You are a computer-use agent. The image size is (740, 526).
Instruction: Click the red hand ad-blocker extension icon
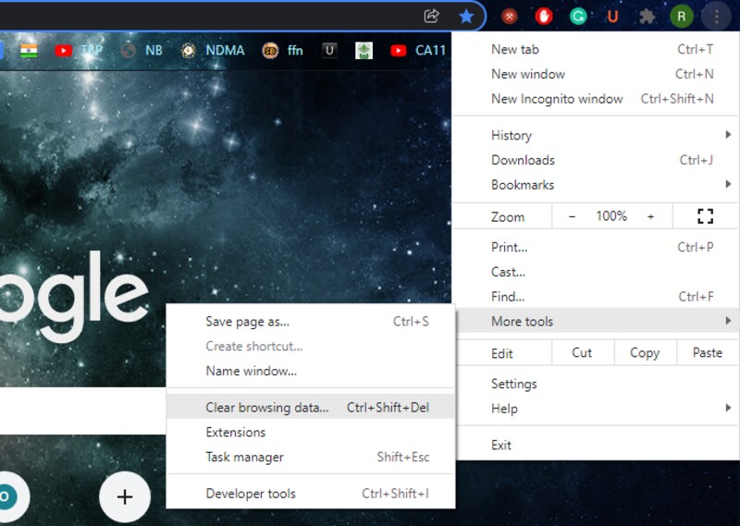click(544, 17)
